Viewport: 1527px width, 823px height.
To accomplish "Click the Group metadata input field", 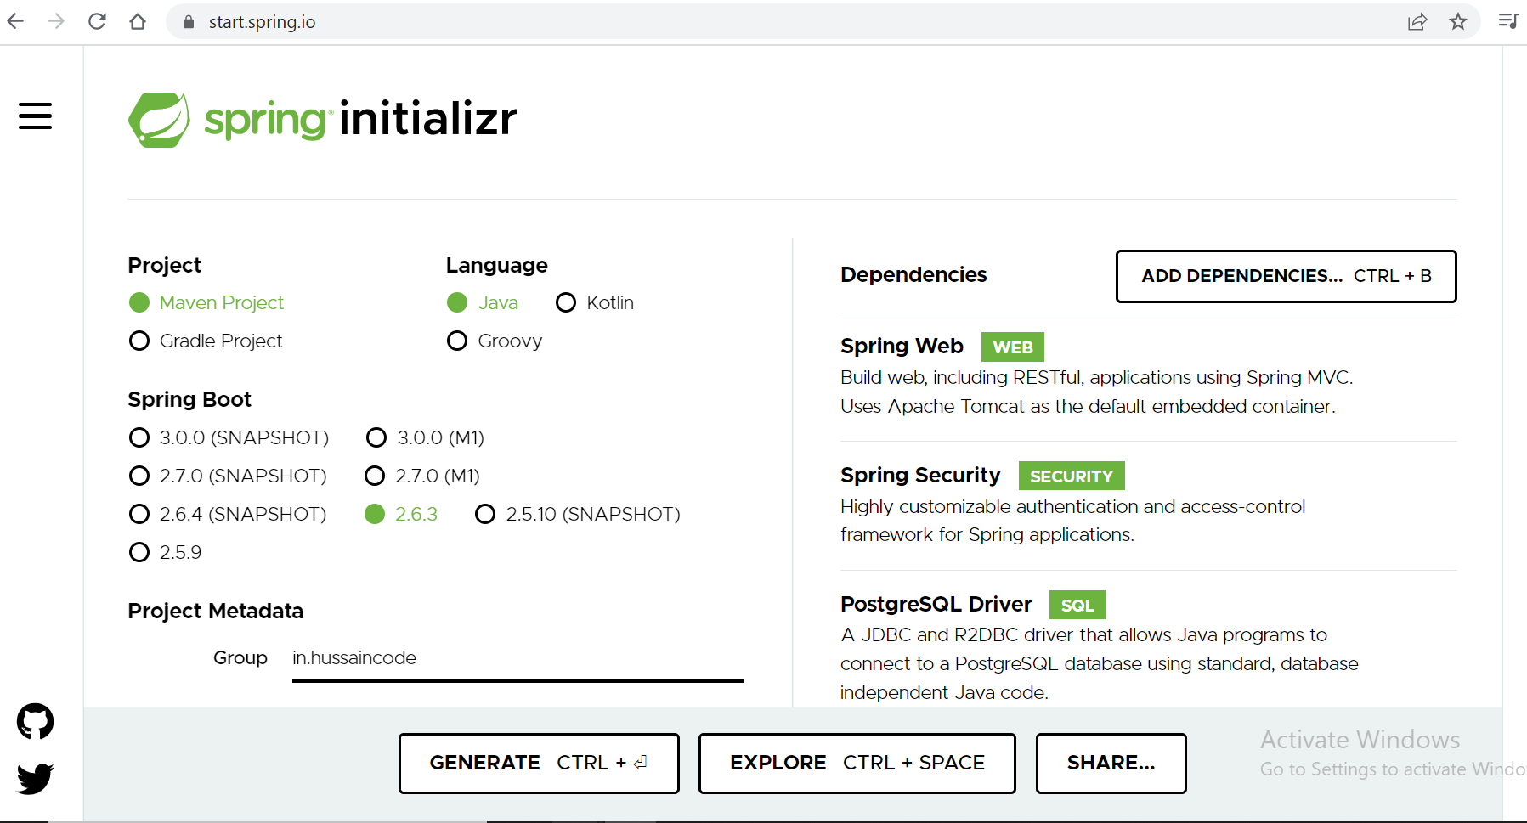I will [x=516, y=657].
